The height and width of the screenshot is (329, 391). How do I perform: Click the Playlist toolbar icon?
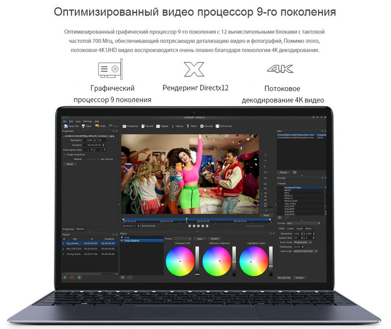pyautogui.click(x=158, y=126)
